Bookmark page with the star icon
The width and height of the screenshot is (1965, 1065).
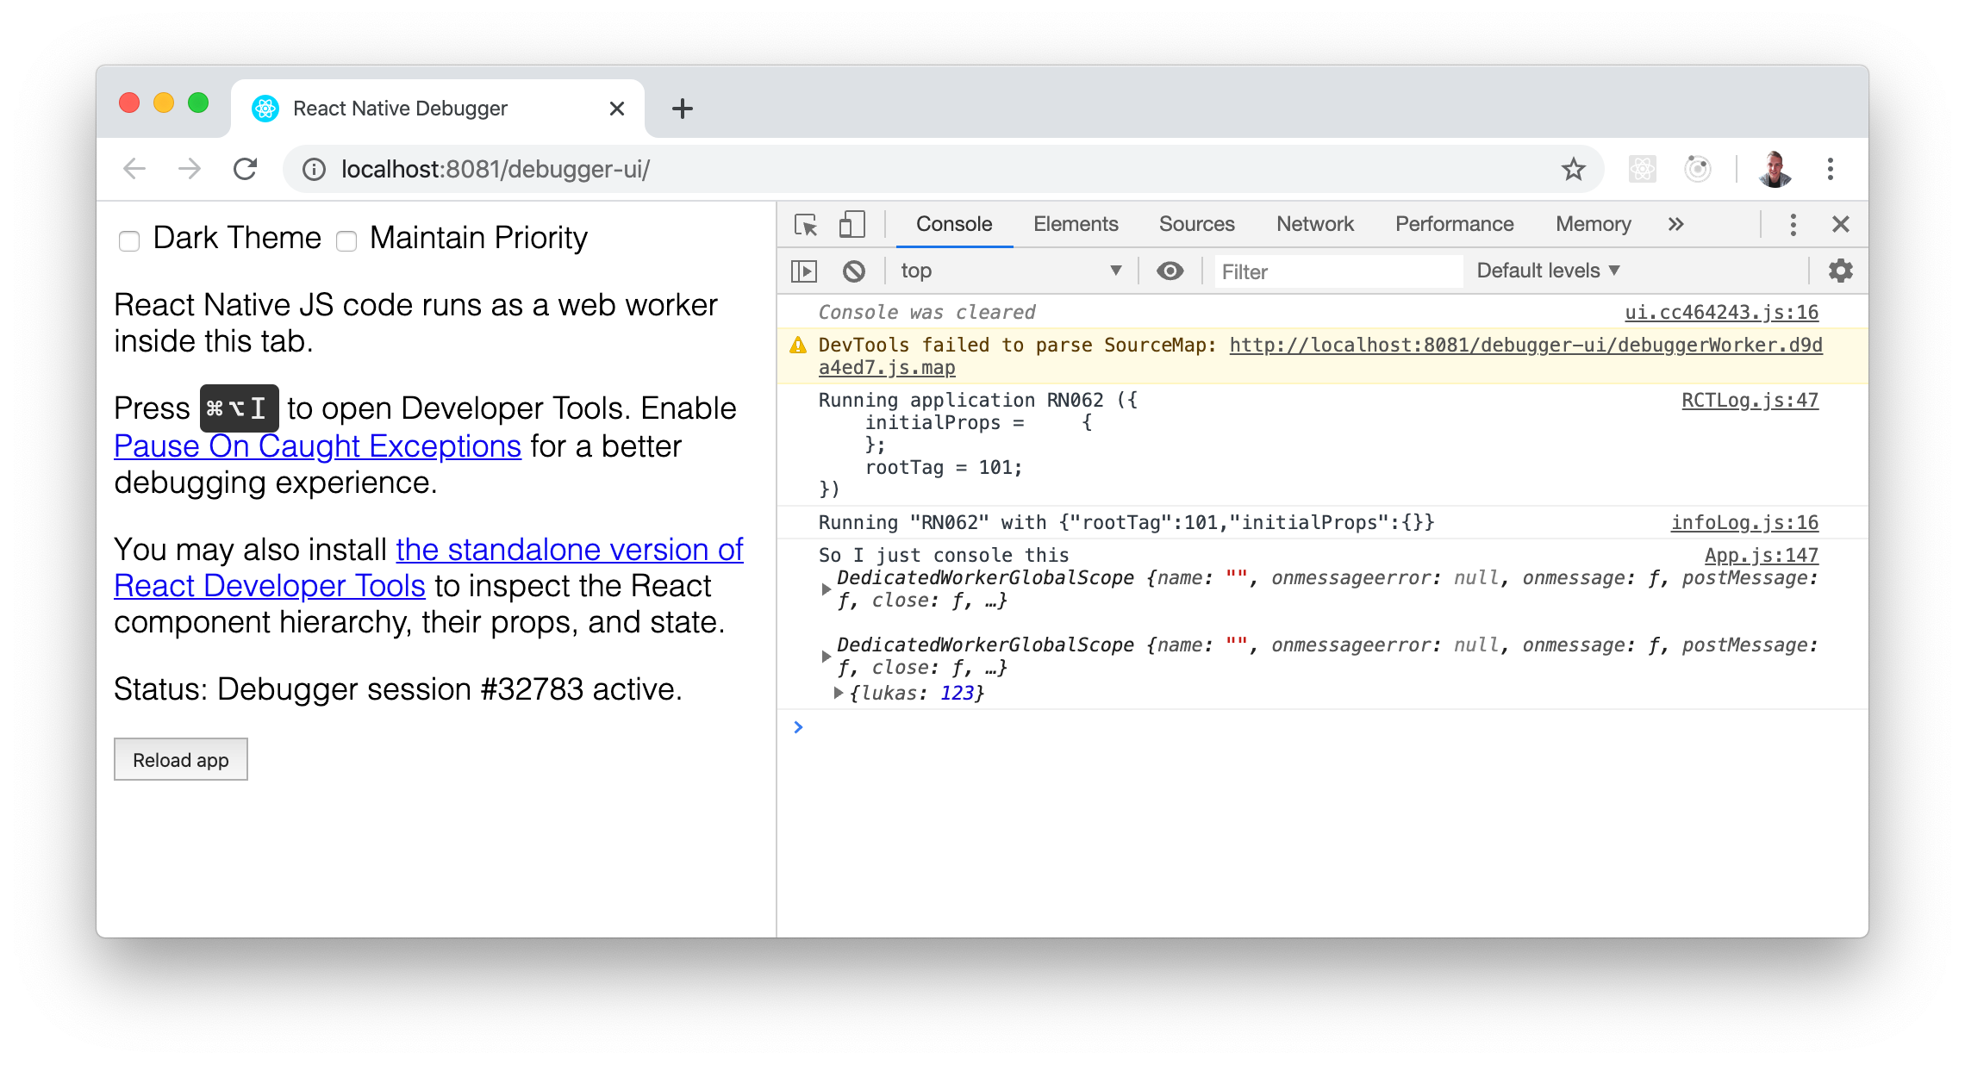point(1573,169)
